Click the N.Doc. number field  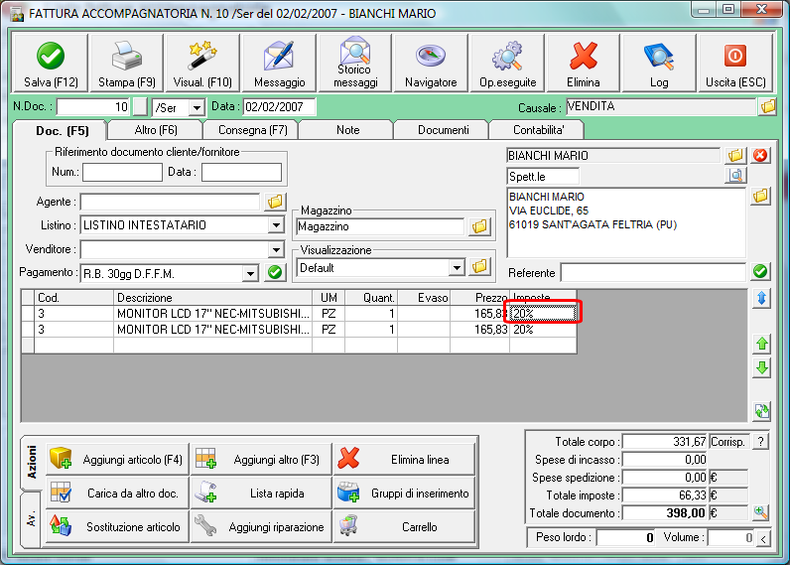pos(93,107)
